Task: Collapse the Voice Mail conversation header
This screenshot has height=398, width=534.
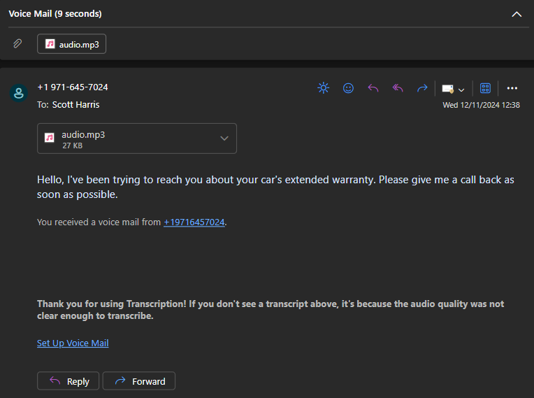Action: click(x=517, y=14)
